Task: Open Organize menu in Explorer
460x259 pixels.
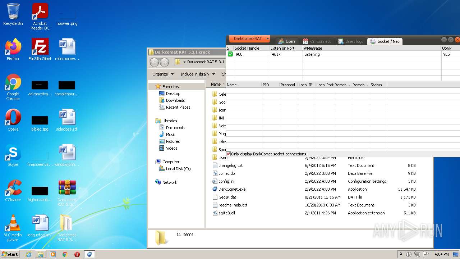Action: pos(163,74)
